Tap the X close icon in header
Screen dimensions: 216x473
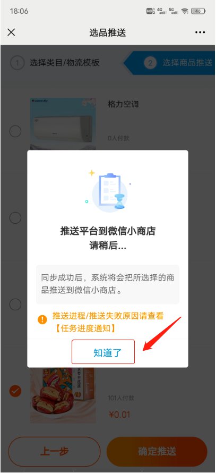point(11,32)
